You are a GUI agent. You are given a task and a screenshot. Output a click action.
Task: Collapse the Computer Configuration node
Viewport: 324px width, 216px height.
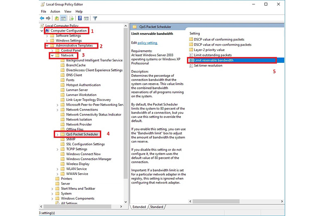pos(42,31)
